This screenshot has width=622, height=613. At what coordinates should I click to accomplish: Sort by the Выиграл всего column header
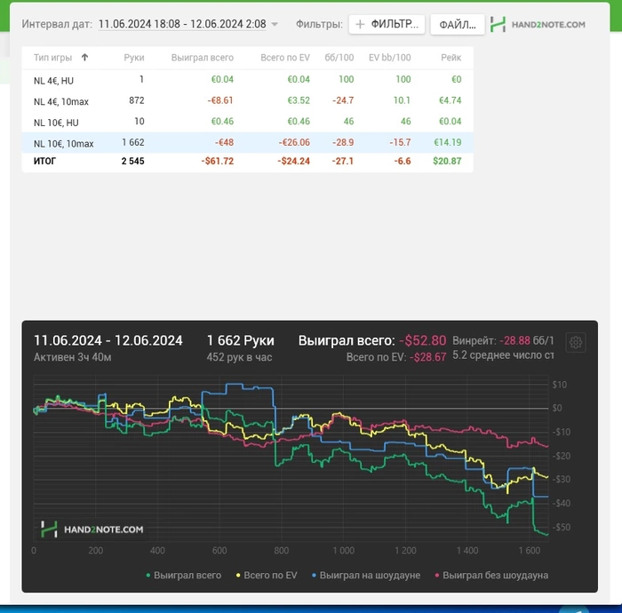(203, 58)
